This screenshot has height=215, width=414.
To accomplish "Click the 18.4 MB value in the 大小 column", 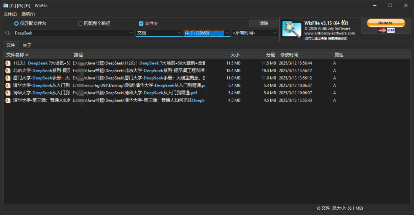I will click(233, 71).
